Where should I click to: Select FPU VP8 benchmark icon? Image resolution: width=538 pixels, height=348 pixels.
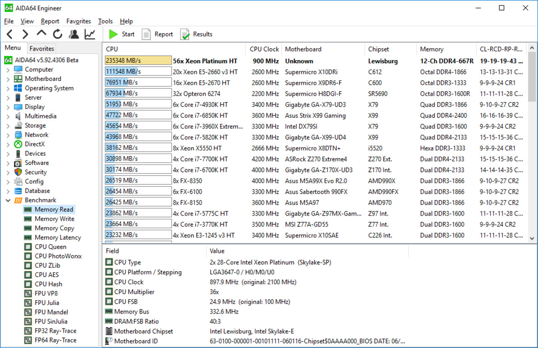point(28,293)
